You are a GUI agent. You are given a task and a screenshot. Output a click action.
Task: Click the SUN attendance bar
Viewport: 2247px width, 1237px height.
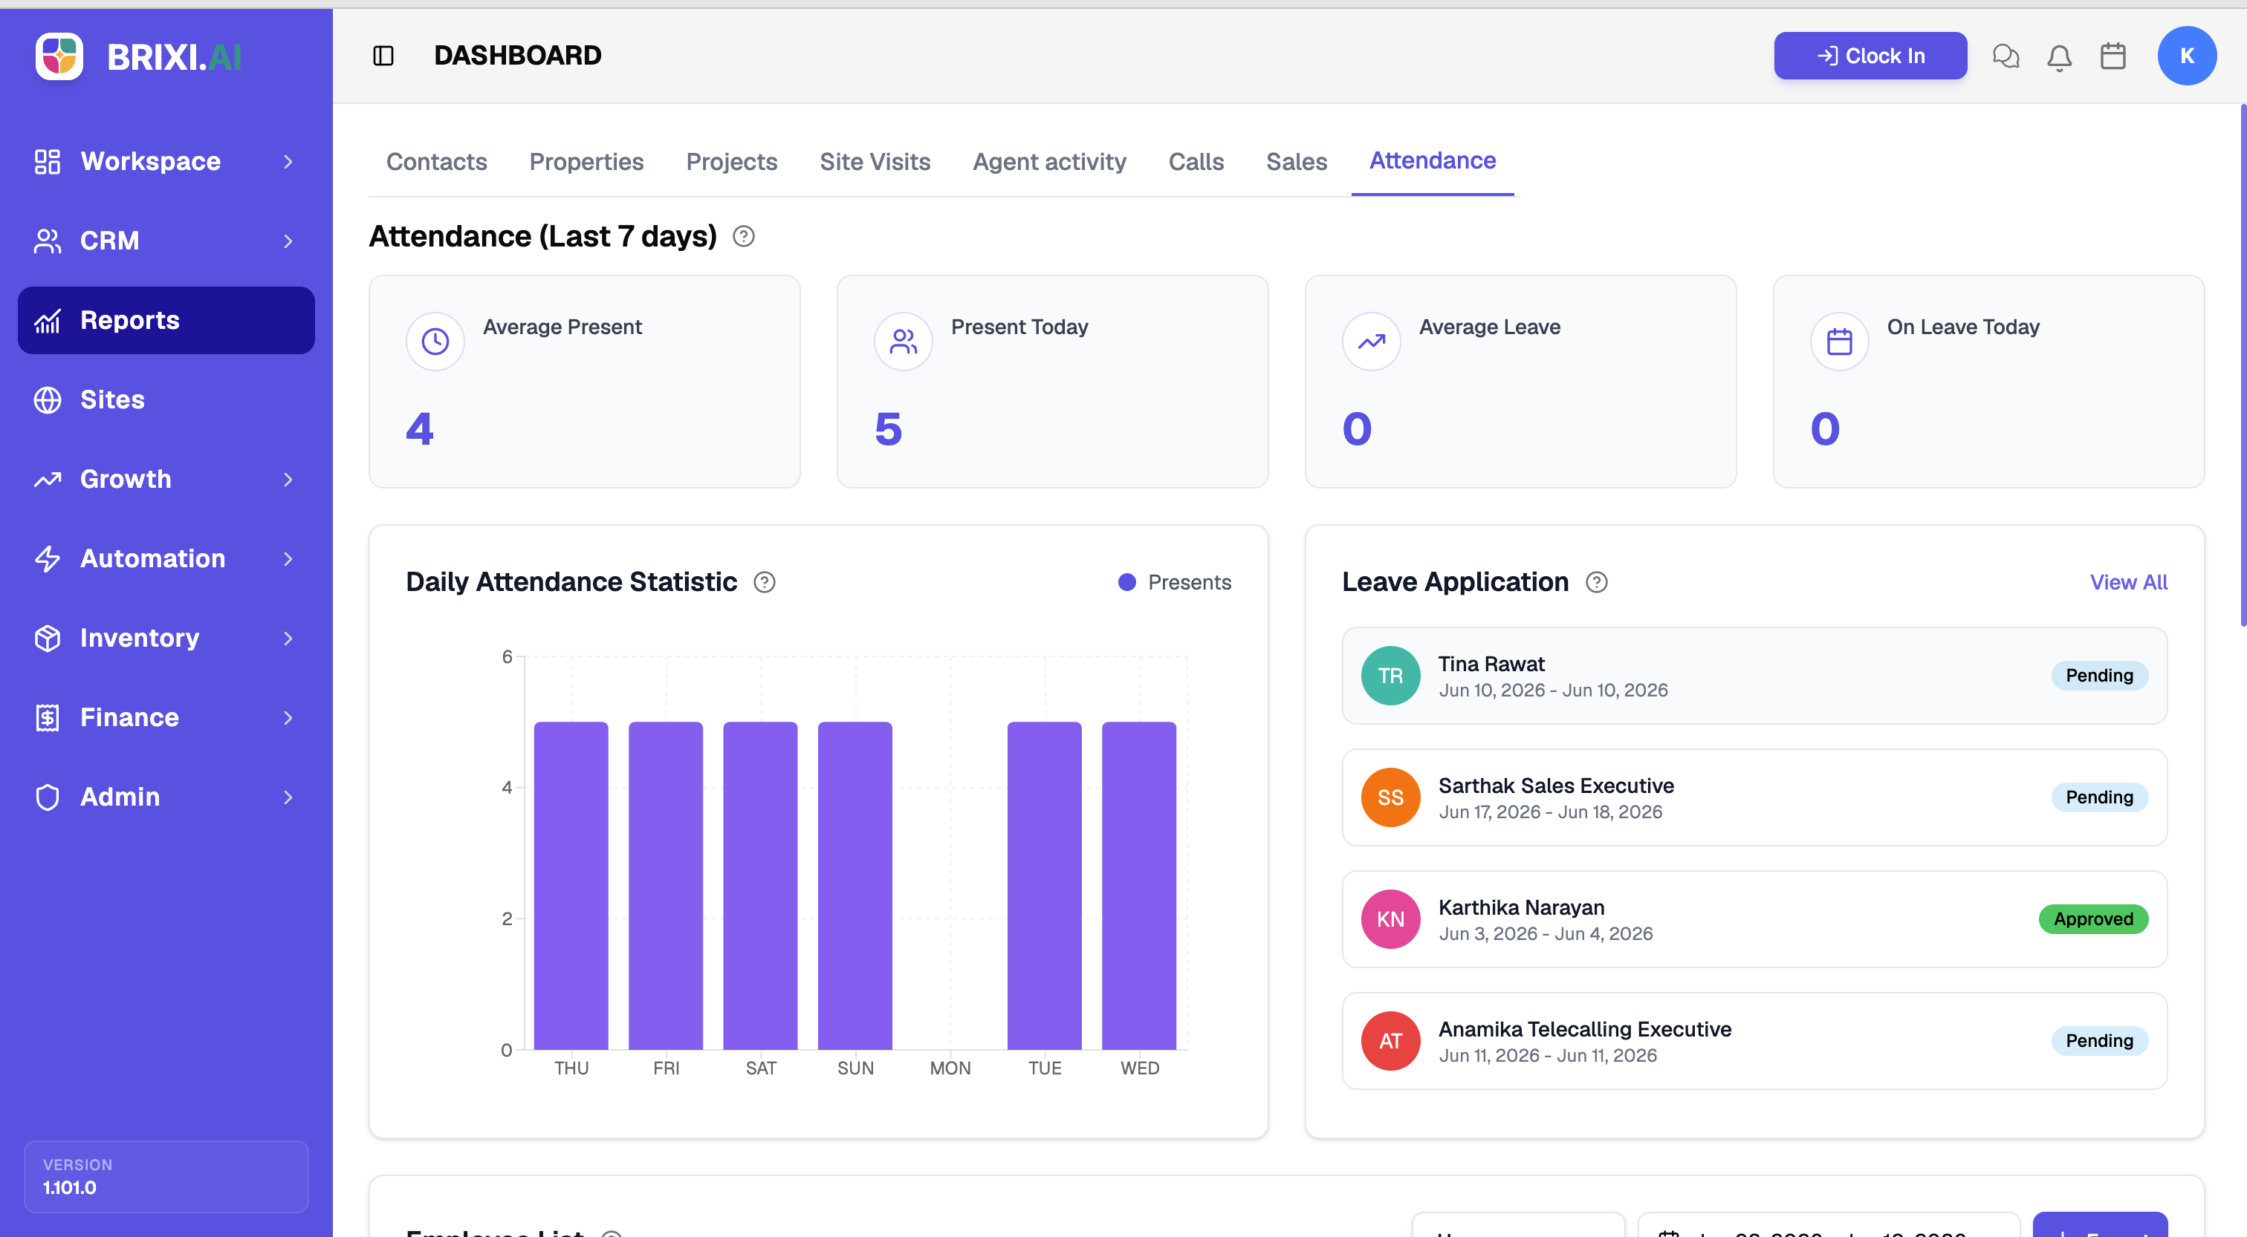pos(855,886)
